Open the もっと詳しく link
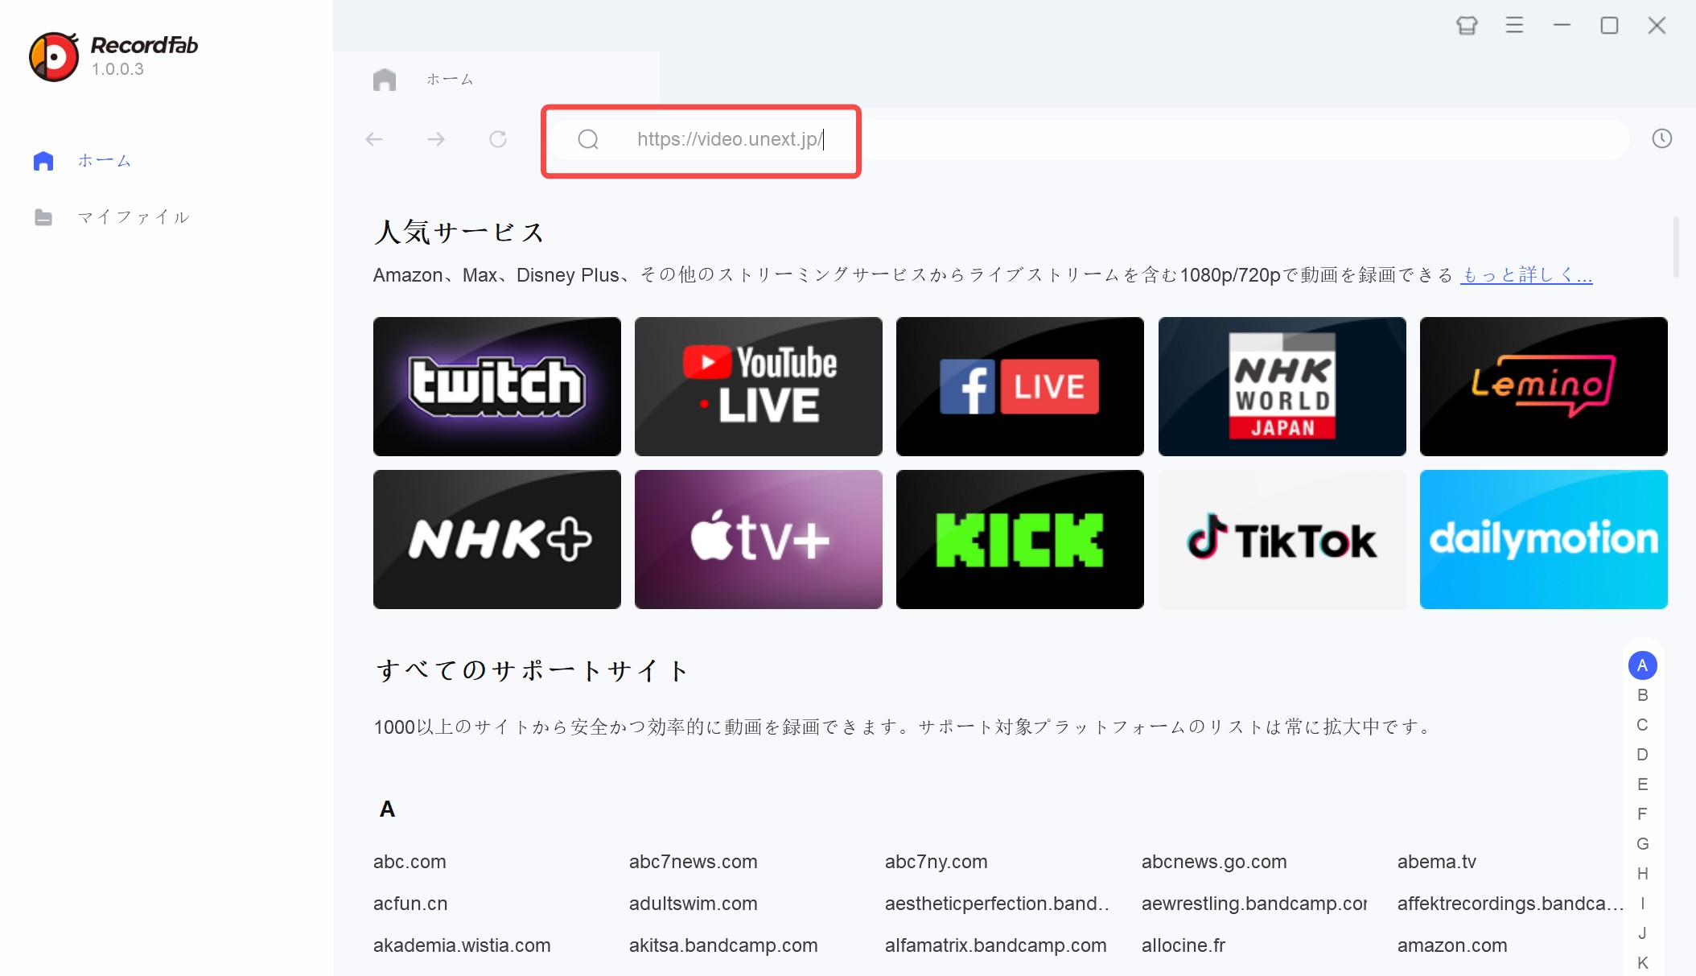The height and width of the screenshot is (976, 1696). click(x=1526, y=275)
